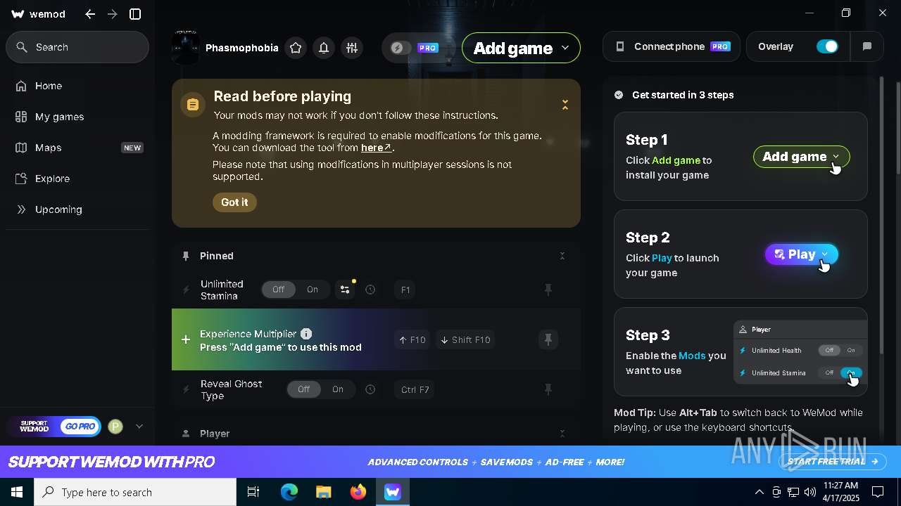Image resolution: width=901 pixels, height=506 pixels.
Task: Click the WeMod logo icon
Action: 18,14
